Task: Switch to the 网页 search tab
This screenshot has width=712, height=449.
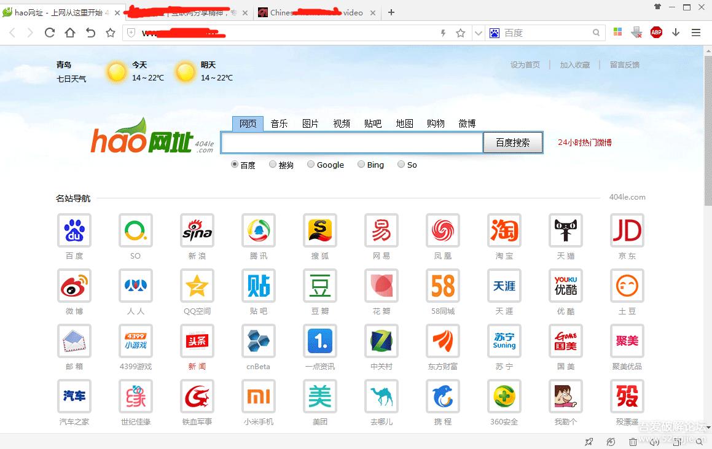Action: [248, 123]
